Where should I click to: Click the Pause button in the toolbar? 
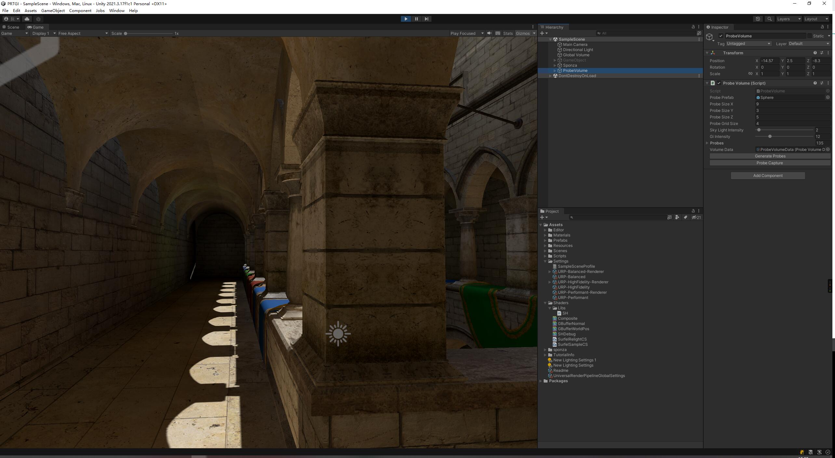416,19
